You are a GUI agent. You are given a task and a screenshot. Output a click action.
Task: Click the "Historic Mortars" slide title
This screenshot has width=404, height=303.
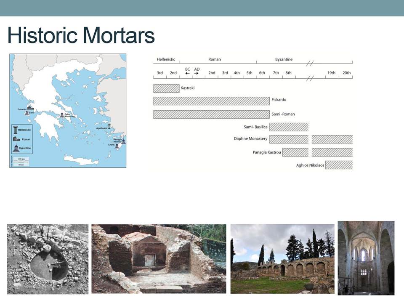(x=81, y=35)
